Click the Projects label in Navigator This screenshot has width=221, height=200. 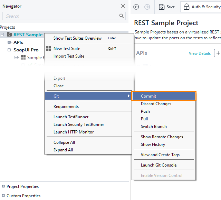pyautogui.click(x=8, y=27)
